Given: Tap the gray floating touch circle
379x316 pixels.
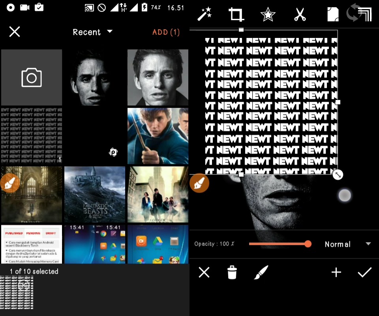Looking at the screenshot, I should [345, 195].
